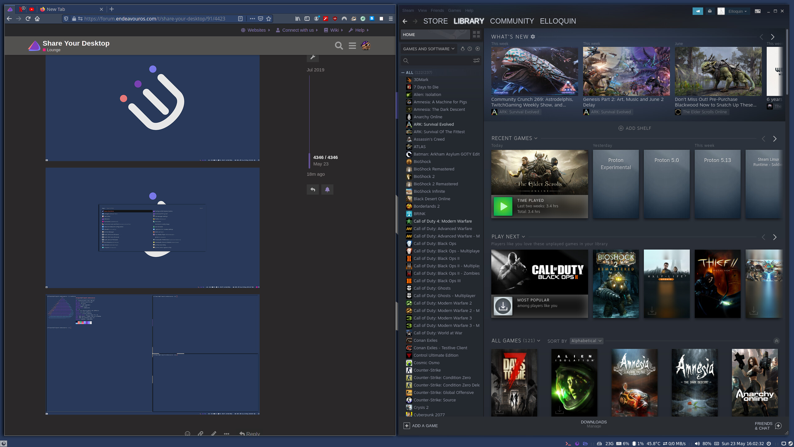This screenshot has height=447, width=794.
Task: Open Firefox account icon
Action: tap(316, 19)
